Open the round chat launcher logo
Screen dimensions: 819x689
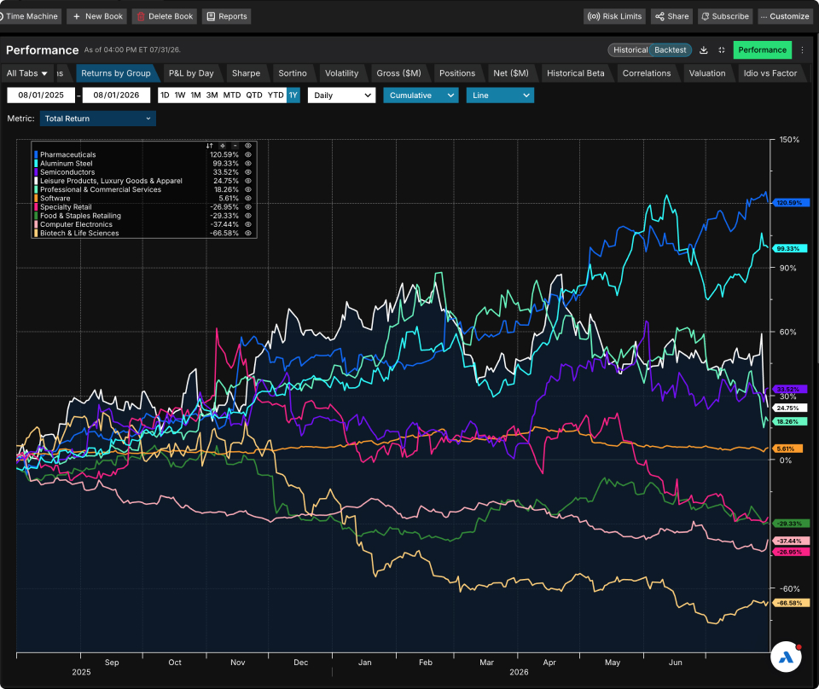[786, 657]
